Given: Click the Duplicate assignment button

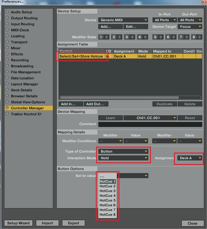Looking at the screenshot, I should click(x=164, y=104).
